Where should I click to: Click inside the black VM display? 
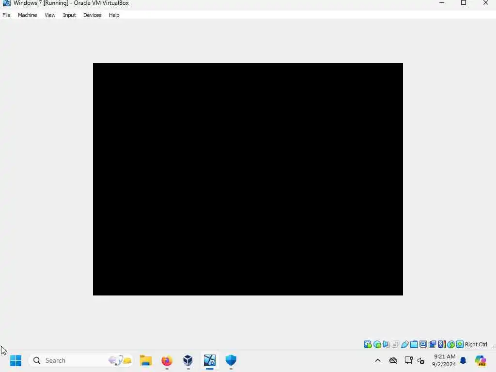pyautogui.click(x=248, y=179)
